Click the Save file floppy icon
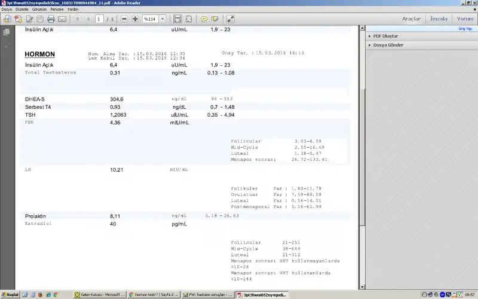 (x=40, y=19)
